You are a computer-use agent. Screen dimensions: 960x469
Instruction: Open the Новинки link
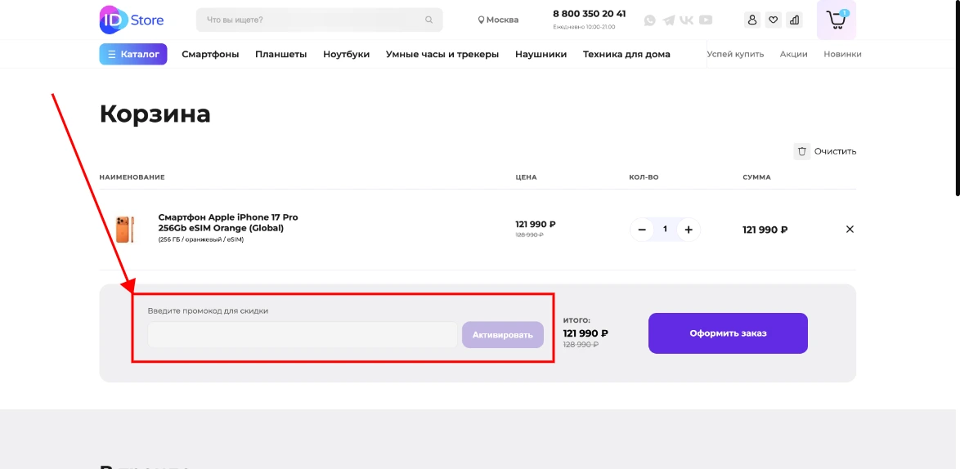[x=842, y=54]
